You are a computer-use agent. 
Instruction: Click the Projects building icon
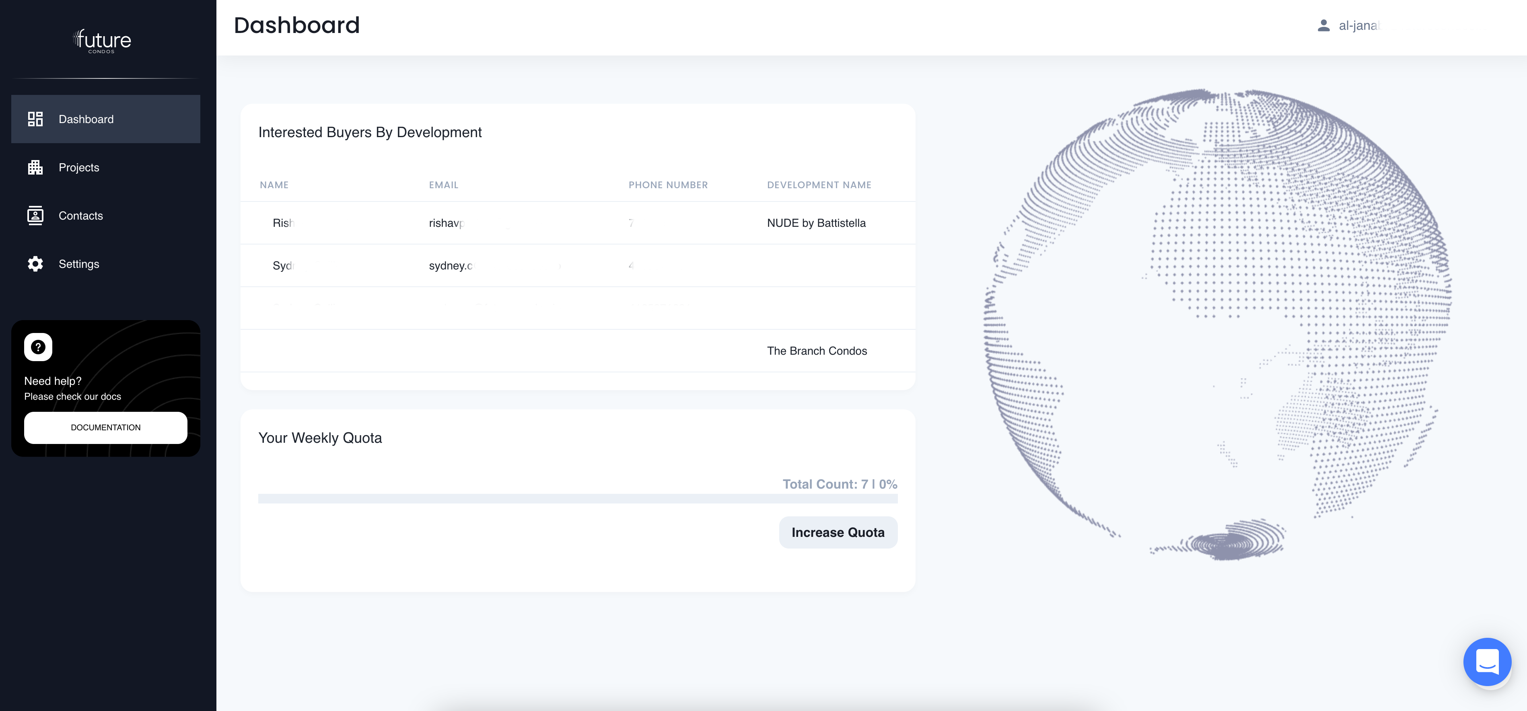coord(35,168)
